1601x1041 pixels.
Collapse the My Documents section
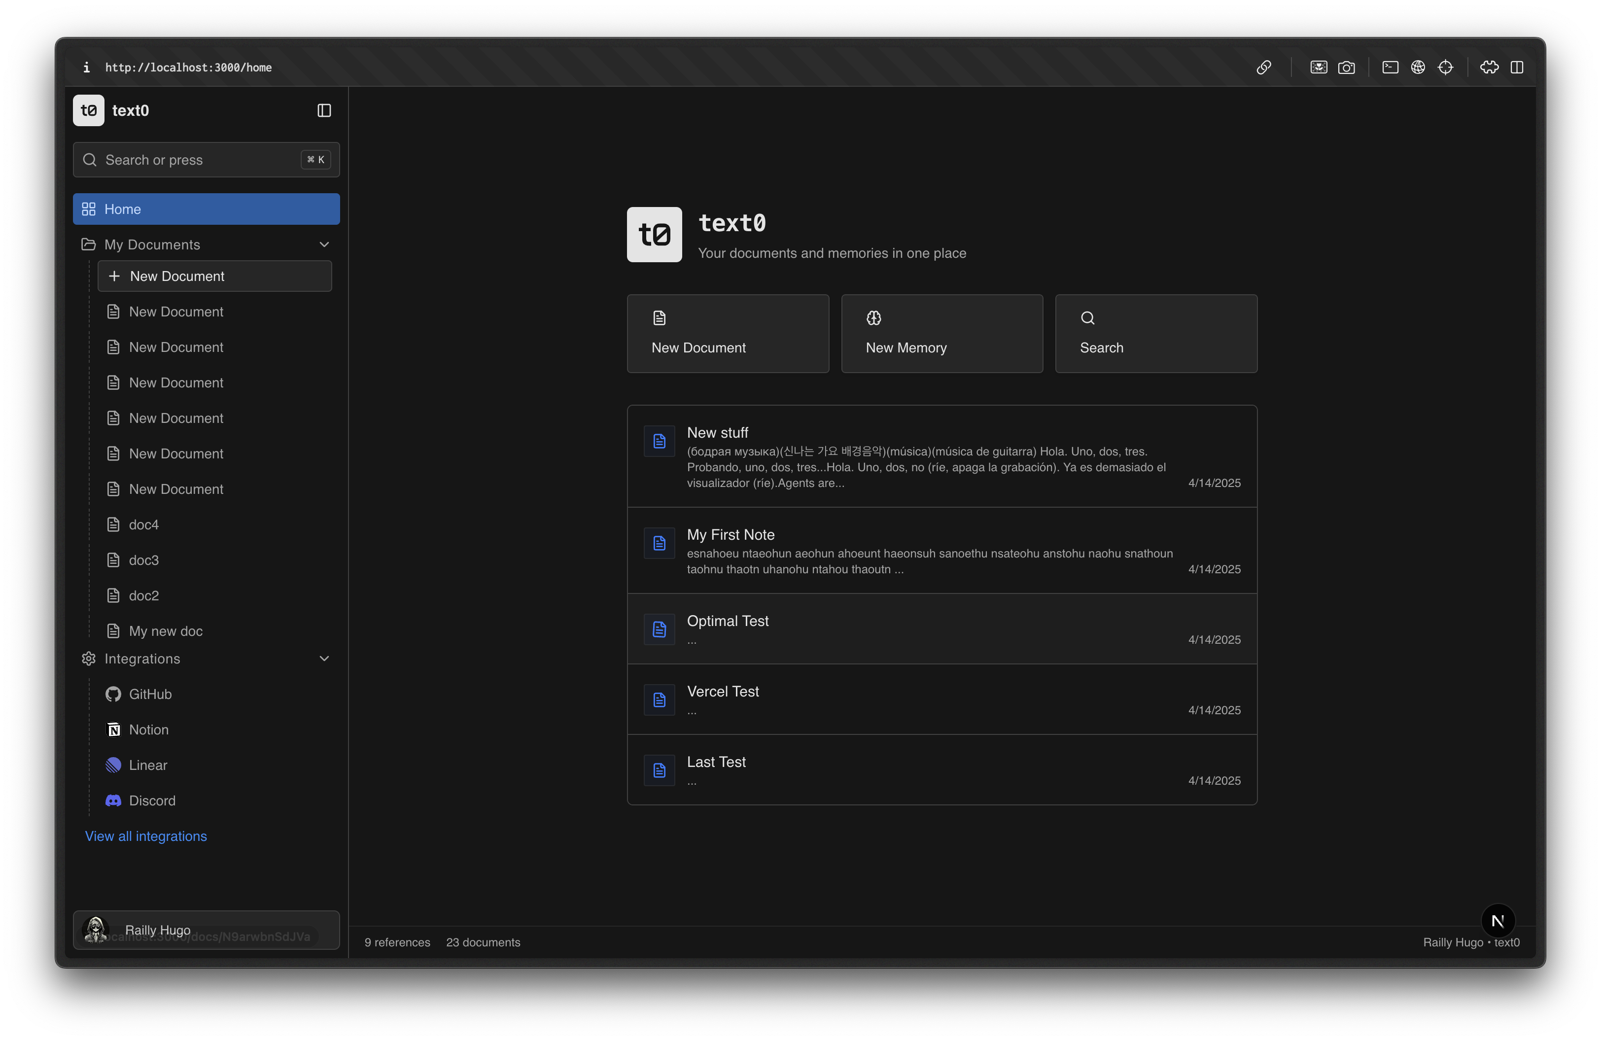point(323,245)
